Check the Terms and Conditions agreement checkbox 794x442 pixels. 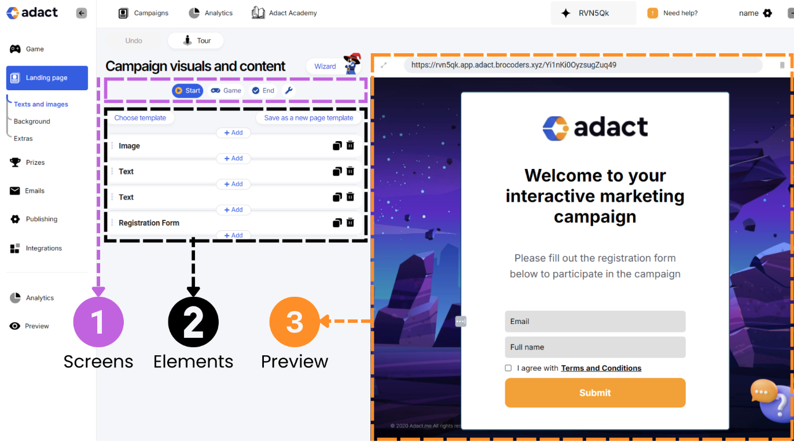[508, 367]
